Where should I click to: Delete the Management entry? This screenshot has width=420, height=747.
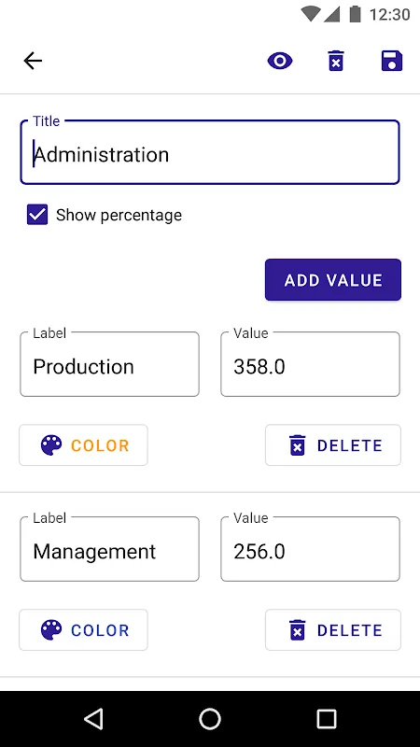(x=333, y=630)
